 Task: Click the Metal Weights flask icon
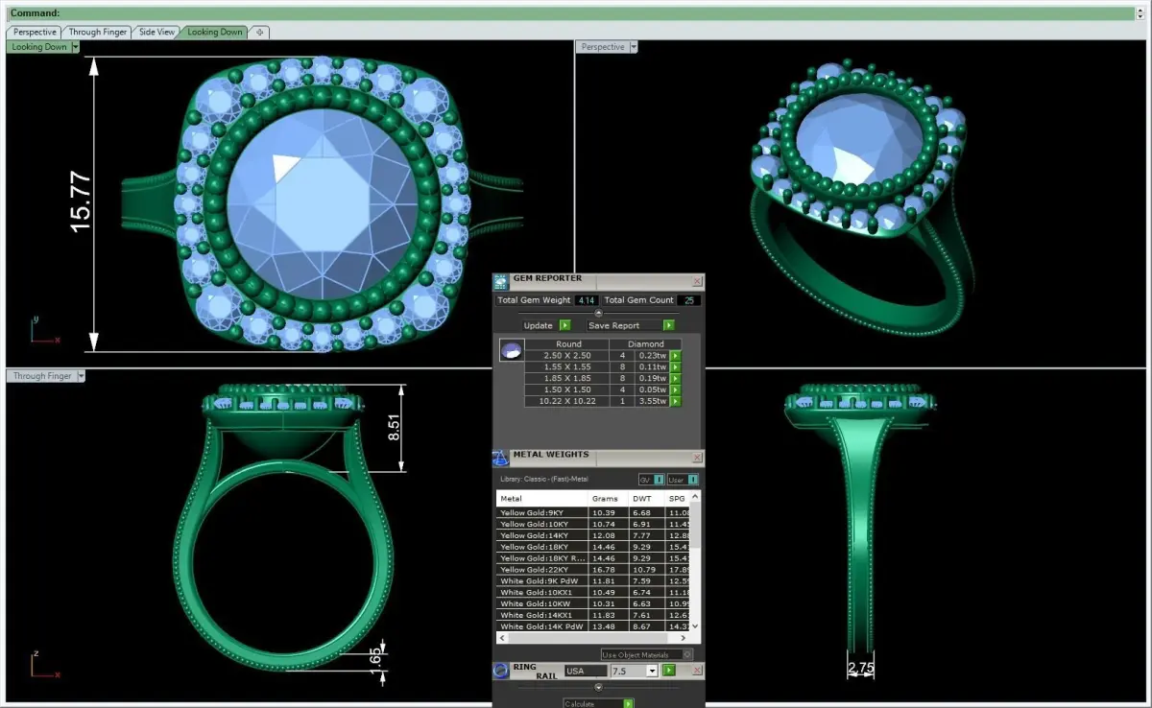tap(501, 459)
